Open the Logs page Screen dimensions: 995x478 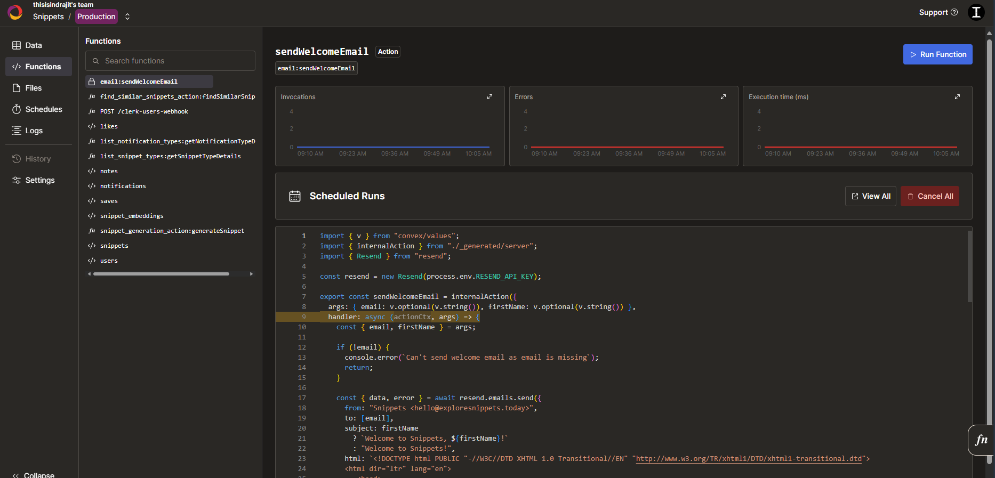click(38, 131)
